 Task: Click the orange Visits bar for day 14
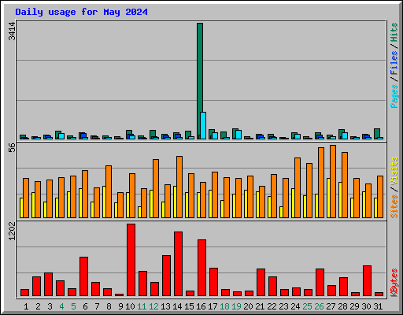pos(179,187)
